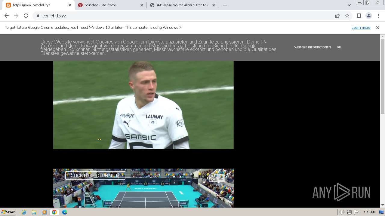Switch to the Stripchat Lite iframe tab
The height and width of the screenshot is (216, 385).
(x=111, y=5)
